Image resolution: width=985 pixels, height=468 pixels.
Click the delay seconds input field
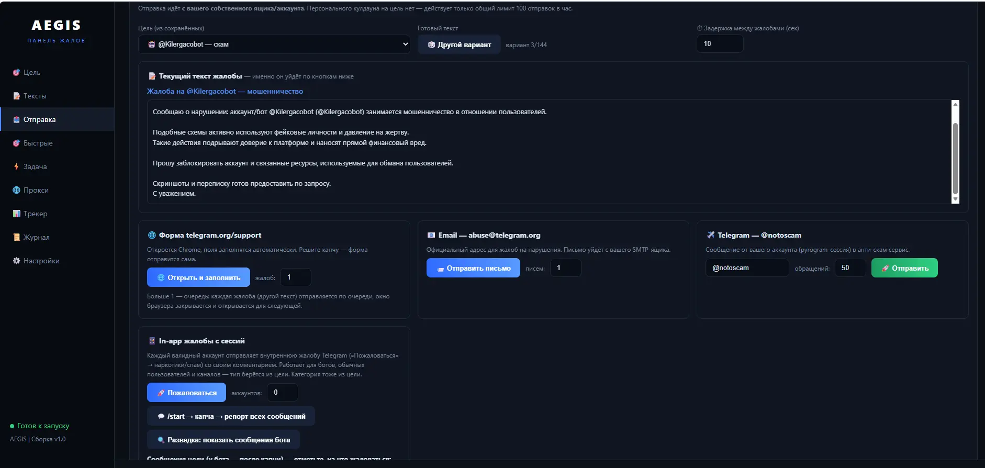[x=720, y=43]
